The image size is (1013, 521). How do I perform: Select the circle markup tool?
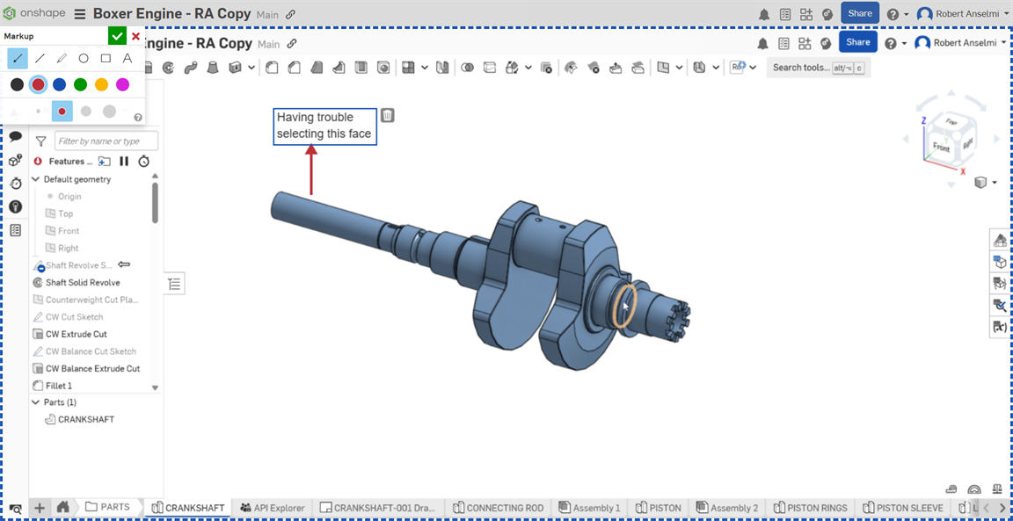point(84,58)
